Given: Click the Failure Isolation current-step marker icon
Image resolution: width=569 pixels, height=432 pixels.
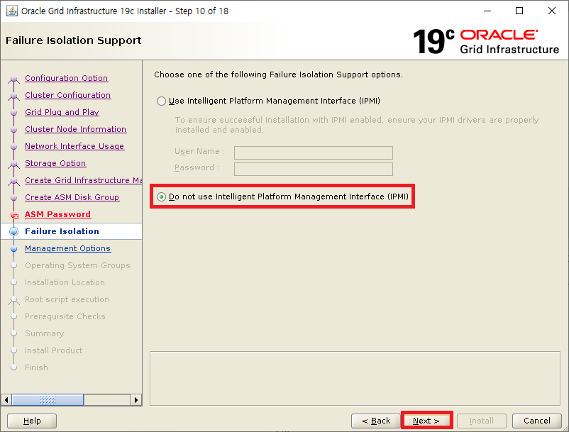Looking at the screenshot, I should point(13,231).
